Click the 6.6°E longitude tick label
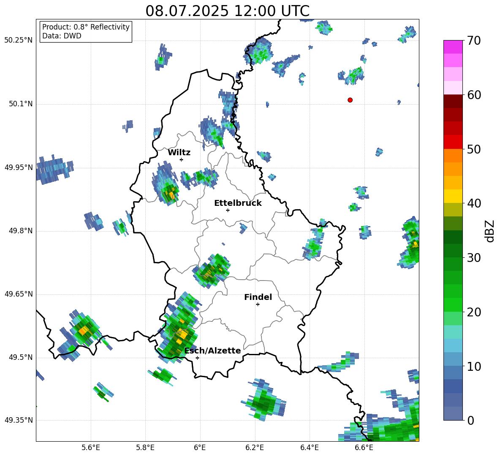The width and height of the screenshot is (500, 456). pos(364,448)
